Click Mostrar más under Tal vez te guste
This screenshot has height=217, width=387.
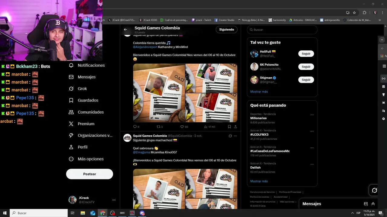[x=259, y=92]
